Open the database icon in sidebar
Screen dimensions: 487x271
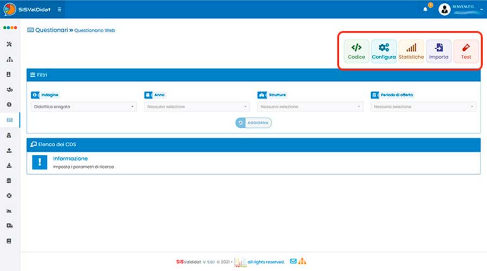[9, 181]
